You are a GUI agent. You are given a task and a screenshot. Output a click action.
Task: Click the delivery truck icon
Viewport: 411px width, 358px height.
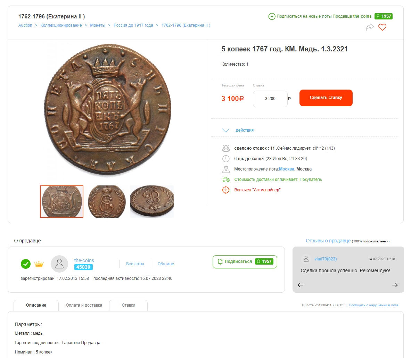click(x=226, y=180)
